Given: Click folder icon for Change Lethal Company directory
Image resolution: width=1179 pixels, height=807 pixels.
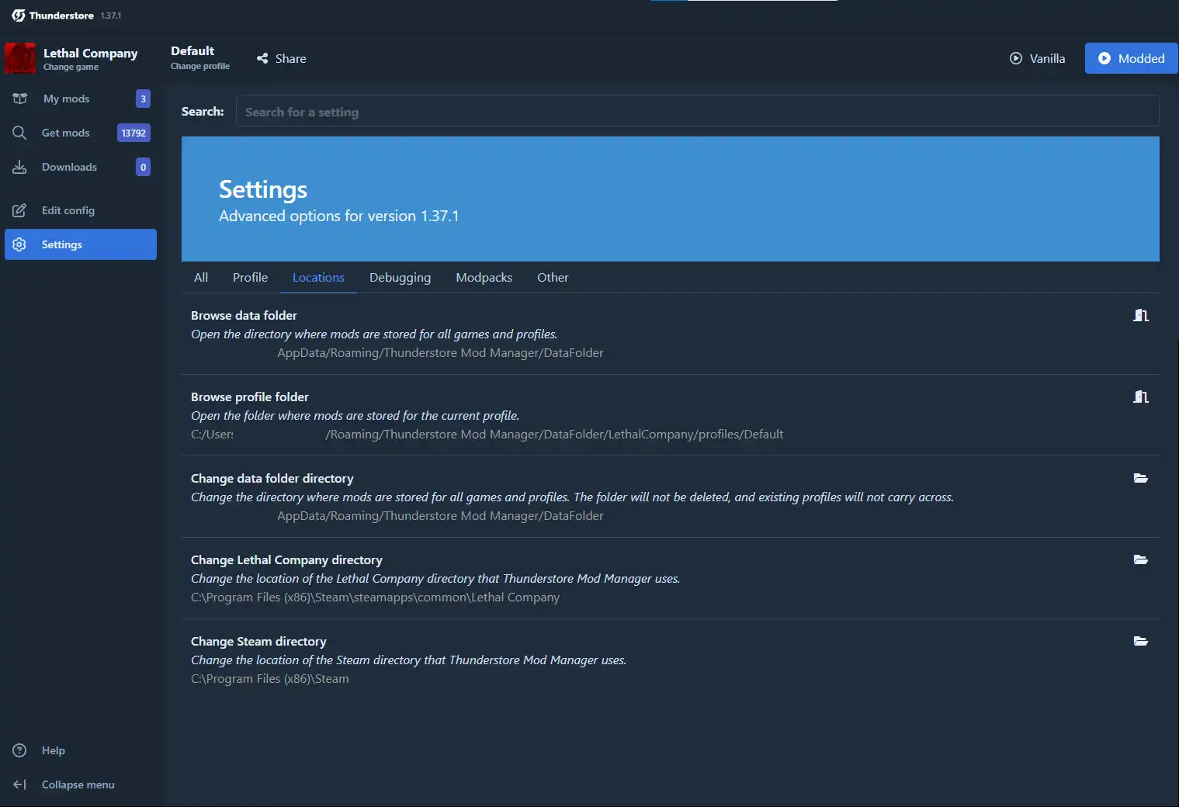Looking at the screenshot, I should (1140, 559).
